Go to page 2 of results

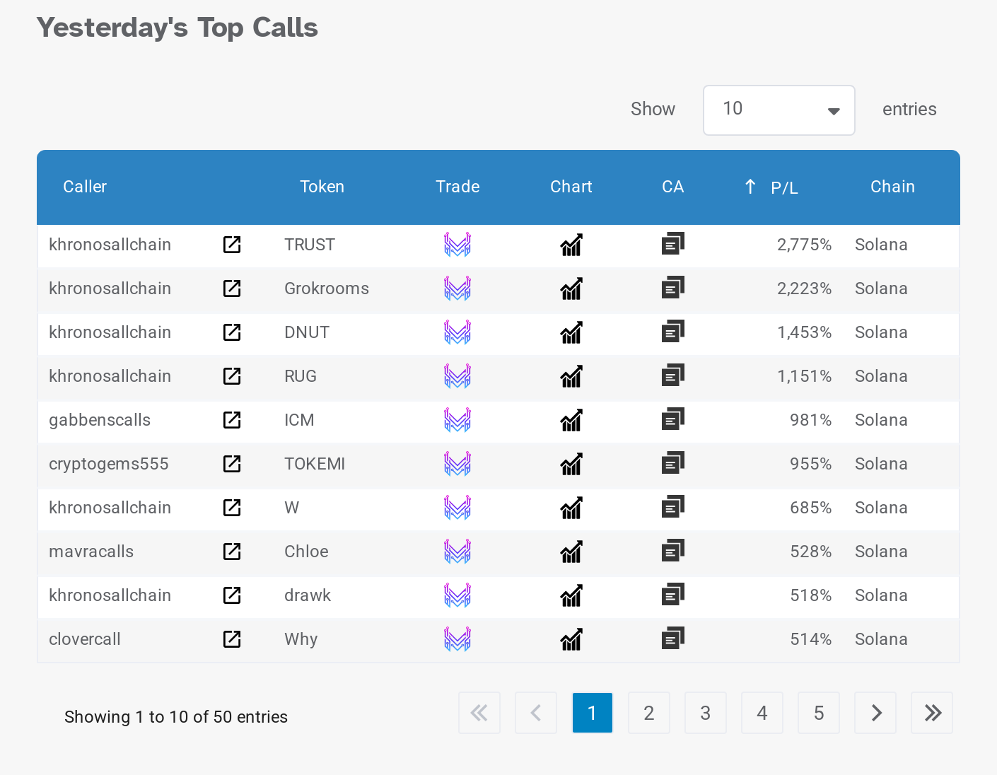648,713
